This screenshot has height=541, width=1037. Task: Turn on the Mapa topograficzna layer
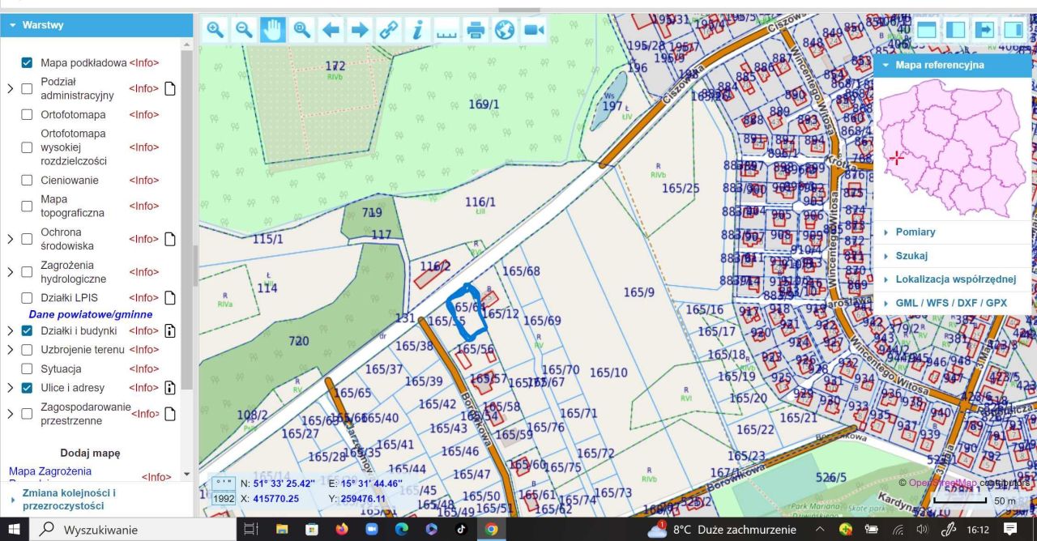pos(27,206)
